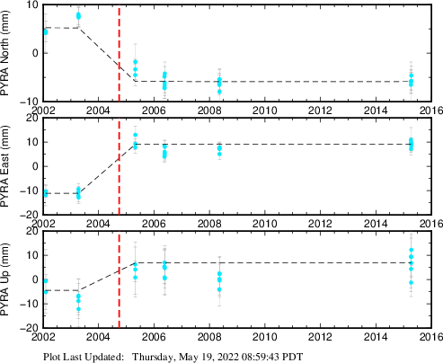Screen dimensions: 443x363
Task: Click the PYRA East (mm) axis label
Action: click(5, 166)
